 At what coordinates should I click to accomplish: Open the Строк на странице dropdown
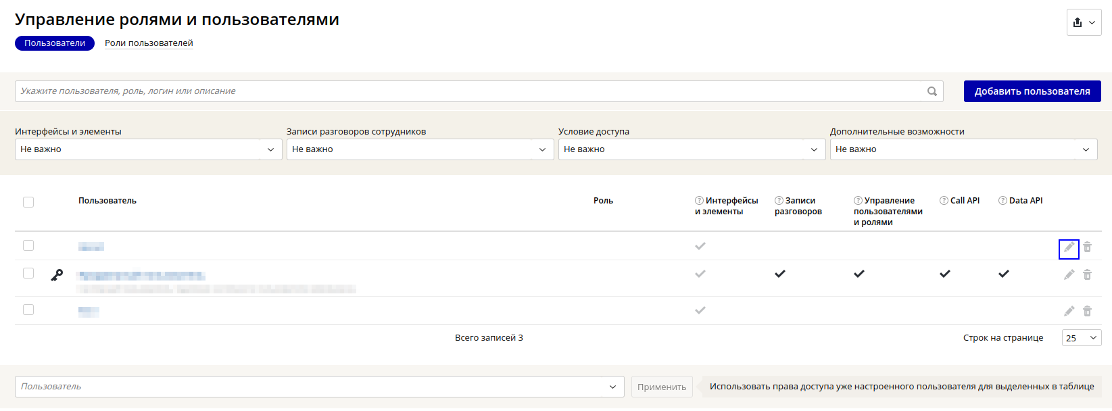click(x=1081, y=338)
